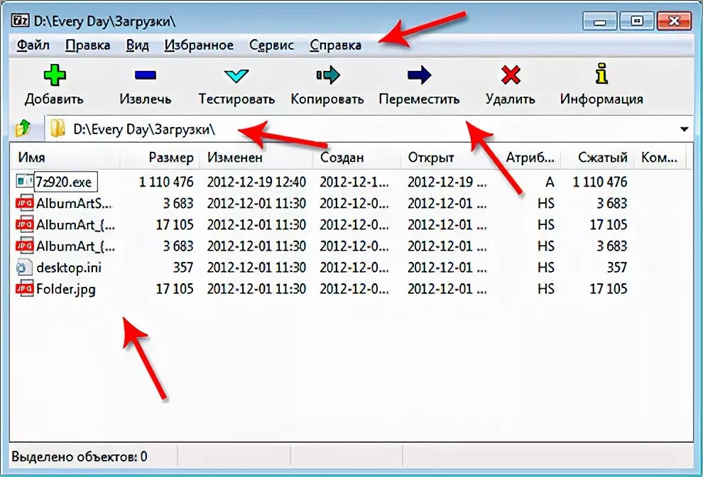The image size is (703, 477).
Task: Sort by the Создан column header
Action: (x=357, y=158)
